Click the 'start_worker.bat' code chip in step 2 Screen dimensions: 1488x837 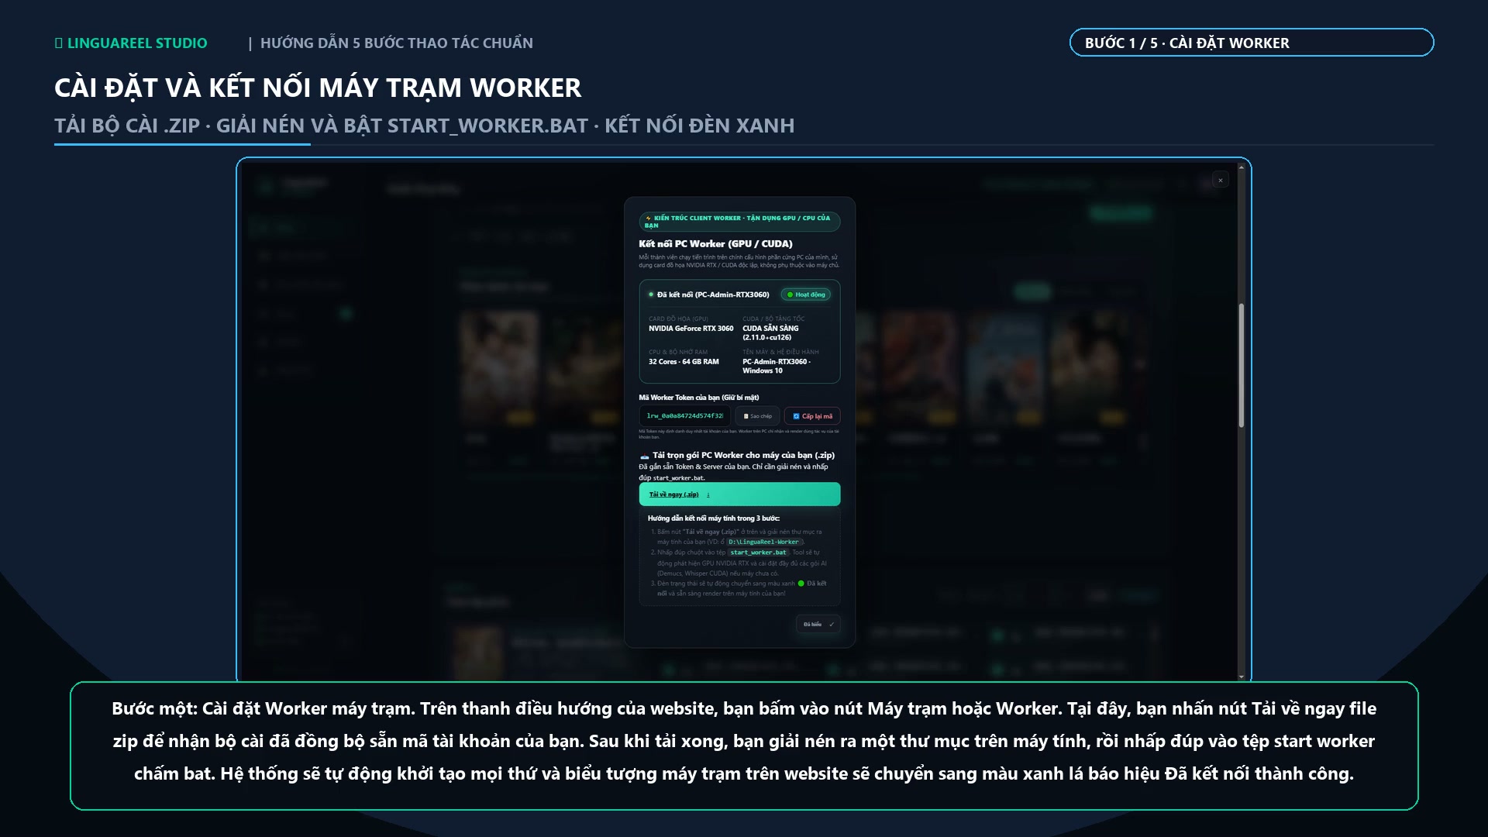pos(758,553)
